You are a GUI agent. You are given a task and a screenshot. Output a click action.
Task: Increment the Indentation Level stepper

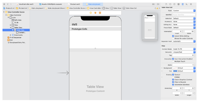coord(182,31)
